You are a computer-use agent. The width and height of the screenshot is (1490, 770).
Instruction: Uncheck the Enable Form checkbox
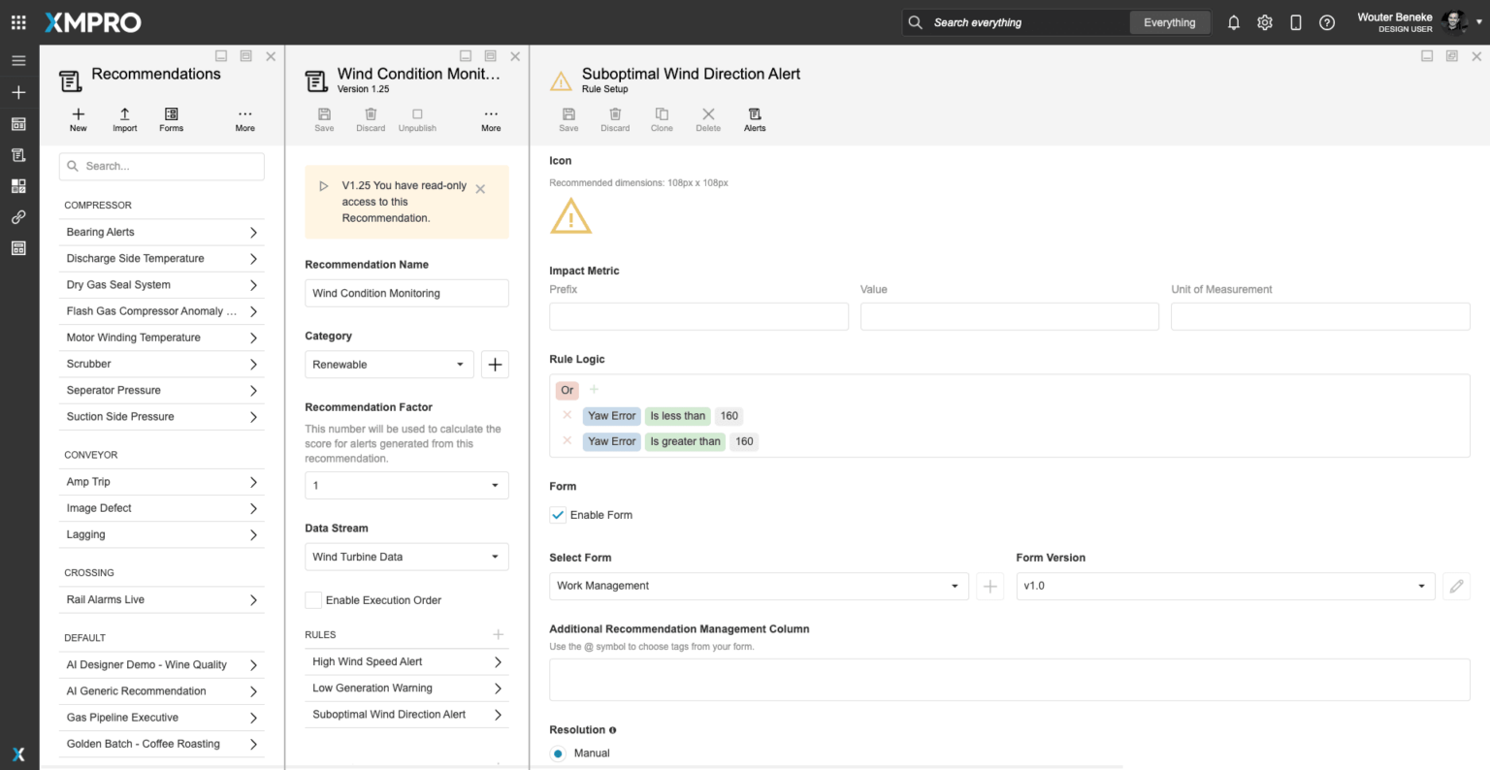(x=558, y=515)
